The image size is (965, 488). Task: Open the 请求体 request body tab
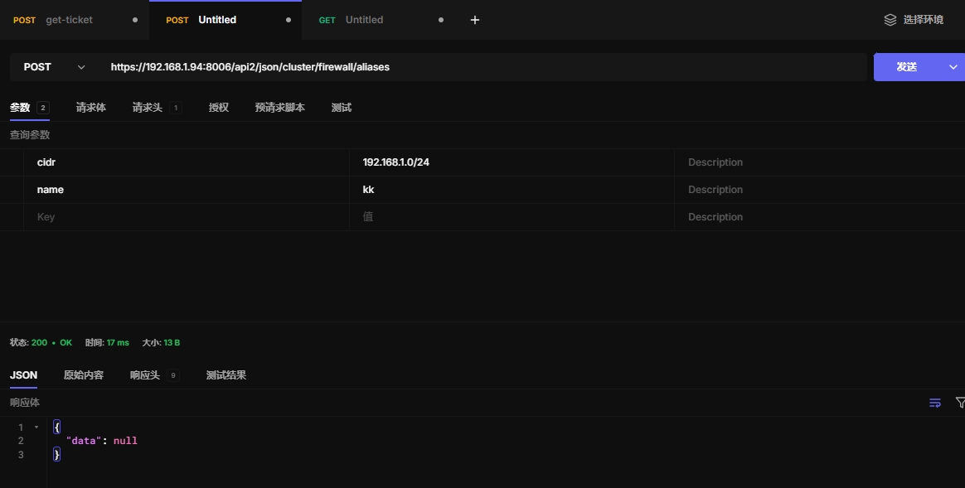click(x=91, y=108)
